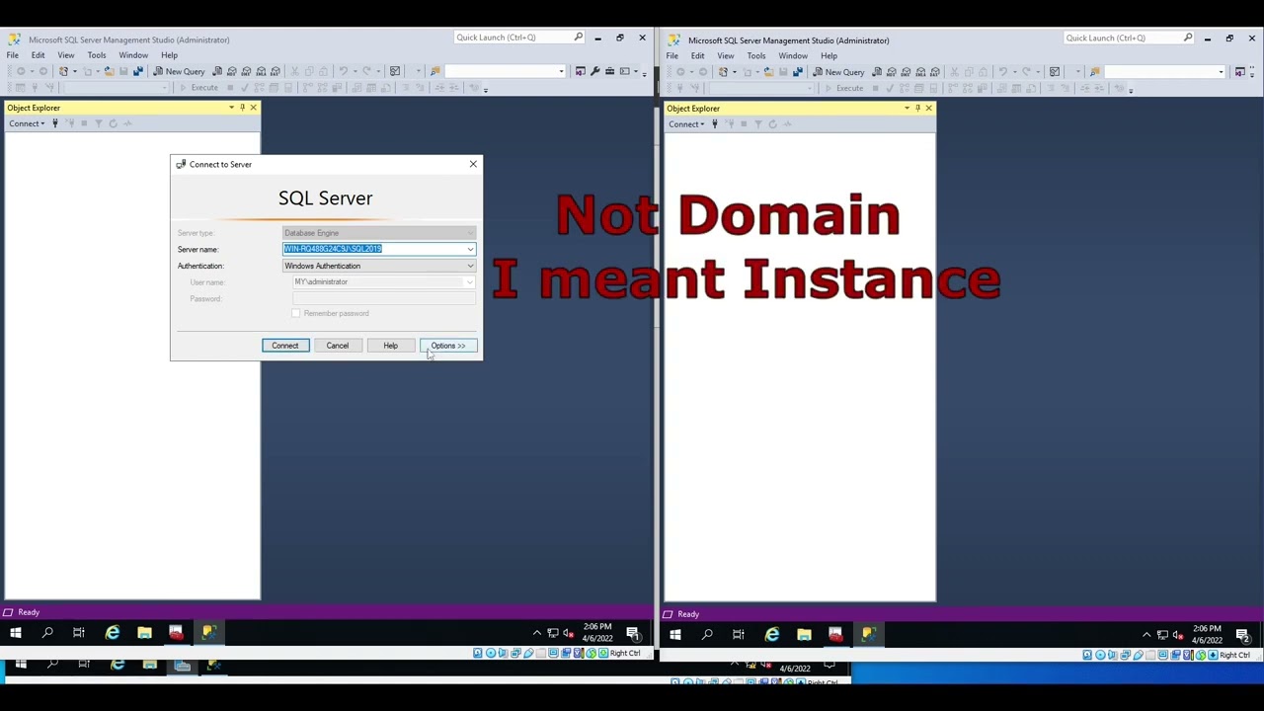This screenshot has height=711, width=1264.
Task: Open window position menu of right Object Explorer
Action: click(907, 109)
